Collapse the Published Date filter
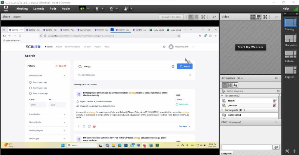This screenshot has width=299, height=155. pos(64,76)
